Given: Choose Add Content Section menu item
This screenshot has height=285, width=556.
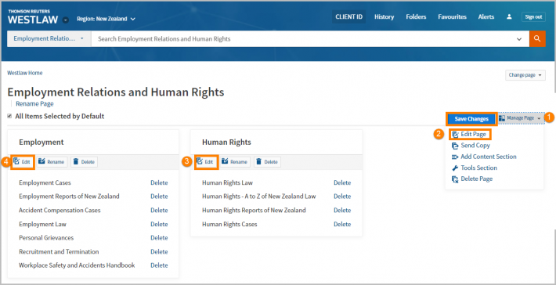Looking at the screenshot, I should click(484, 157).
